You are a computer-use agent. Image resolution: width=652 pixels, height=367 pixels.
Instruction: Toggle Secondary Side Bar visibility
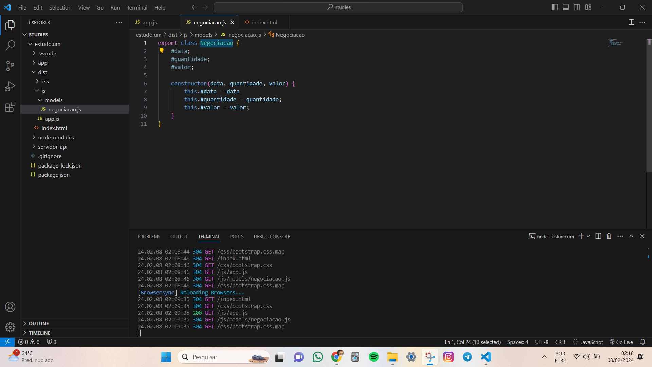tap(577, 7)
